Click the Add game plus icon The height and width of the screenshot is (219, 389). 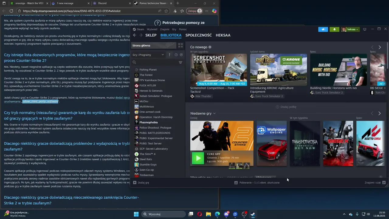coord(135,183)
